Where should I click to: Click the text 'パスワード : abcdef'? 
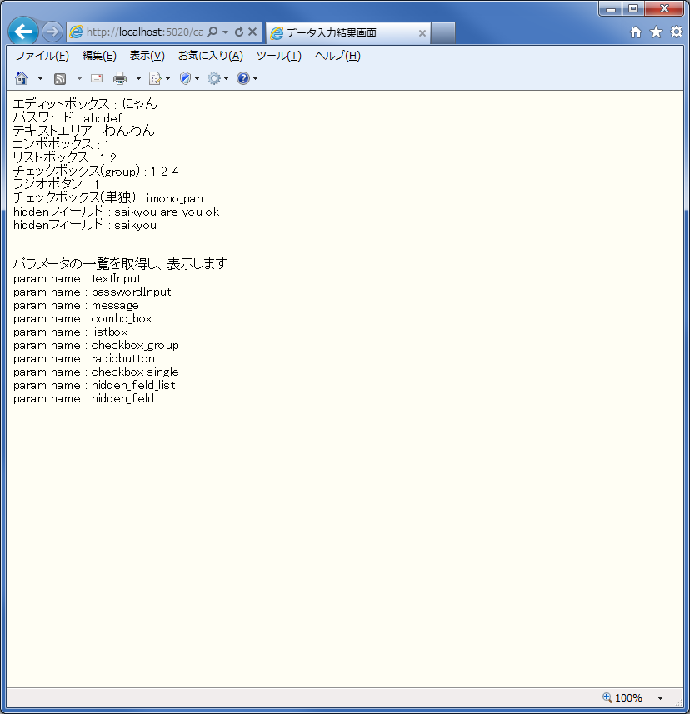[x=67, y=118]
